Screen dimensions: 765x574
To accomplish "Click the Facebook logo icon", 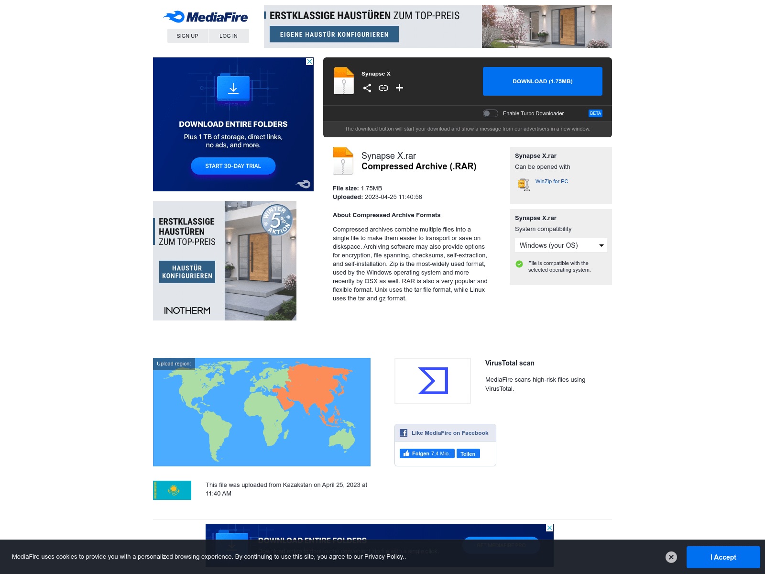I will coord(404,433).
